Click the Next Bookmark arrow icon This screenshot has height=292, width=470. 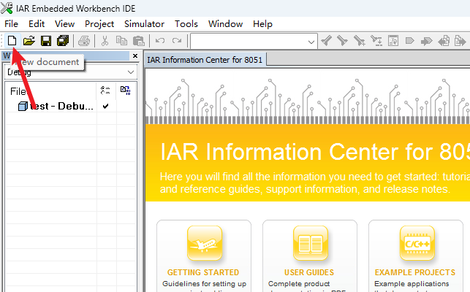[x=427, y=41]
